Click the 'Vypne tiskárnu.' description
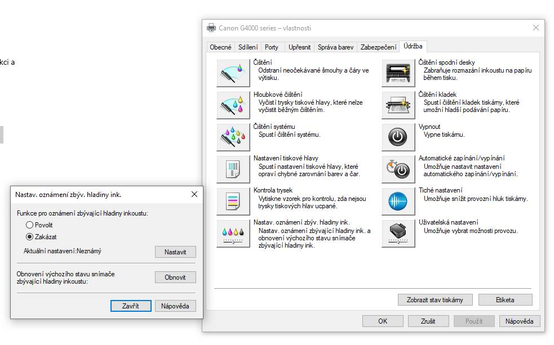 pyautogui.click(x=444, y=135)
